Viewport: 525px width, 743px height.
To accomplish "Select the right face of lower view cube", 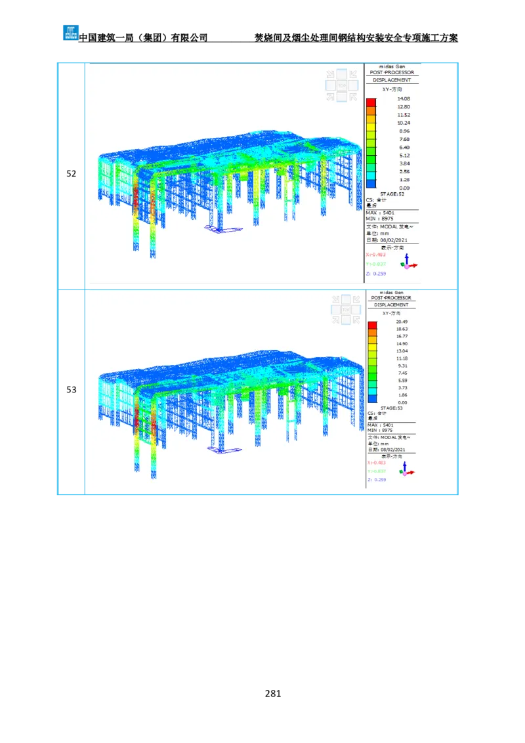I will [x=356, y=308].
